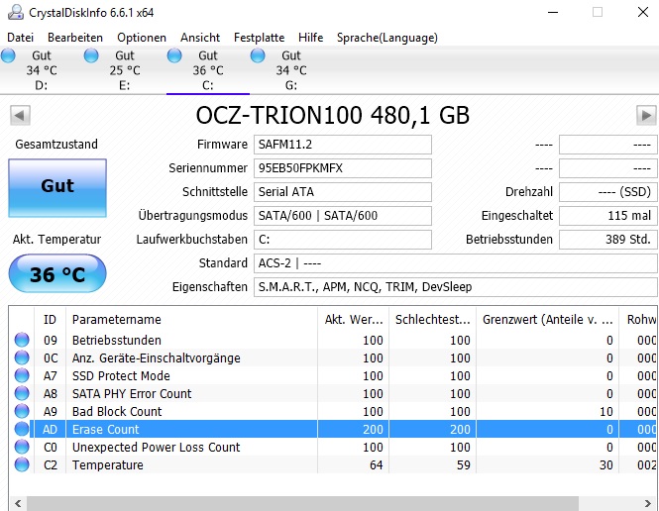Click the Firmware field SAFM11.2
The width and height of the screenshot is (659, 511).
tap(343, 145)
